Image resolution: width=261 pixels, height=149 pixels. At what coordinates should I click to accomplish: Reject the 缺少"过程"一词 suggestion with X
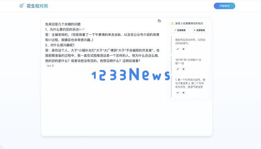click(183, 69)
